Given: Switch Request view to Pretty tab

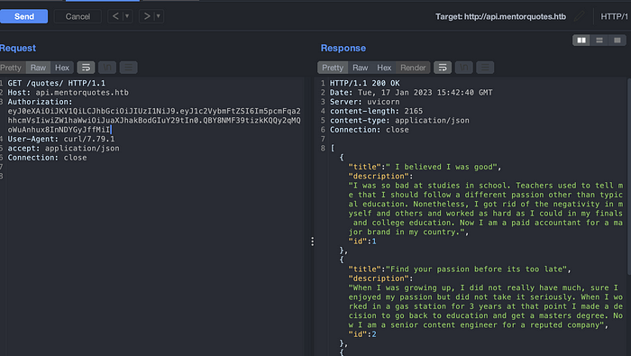Looking at the screenshot, I should pos(11,68).
